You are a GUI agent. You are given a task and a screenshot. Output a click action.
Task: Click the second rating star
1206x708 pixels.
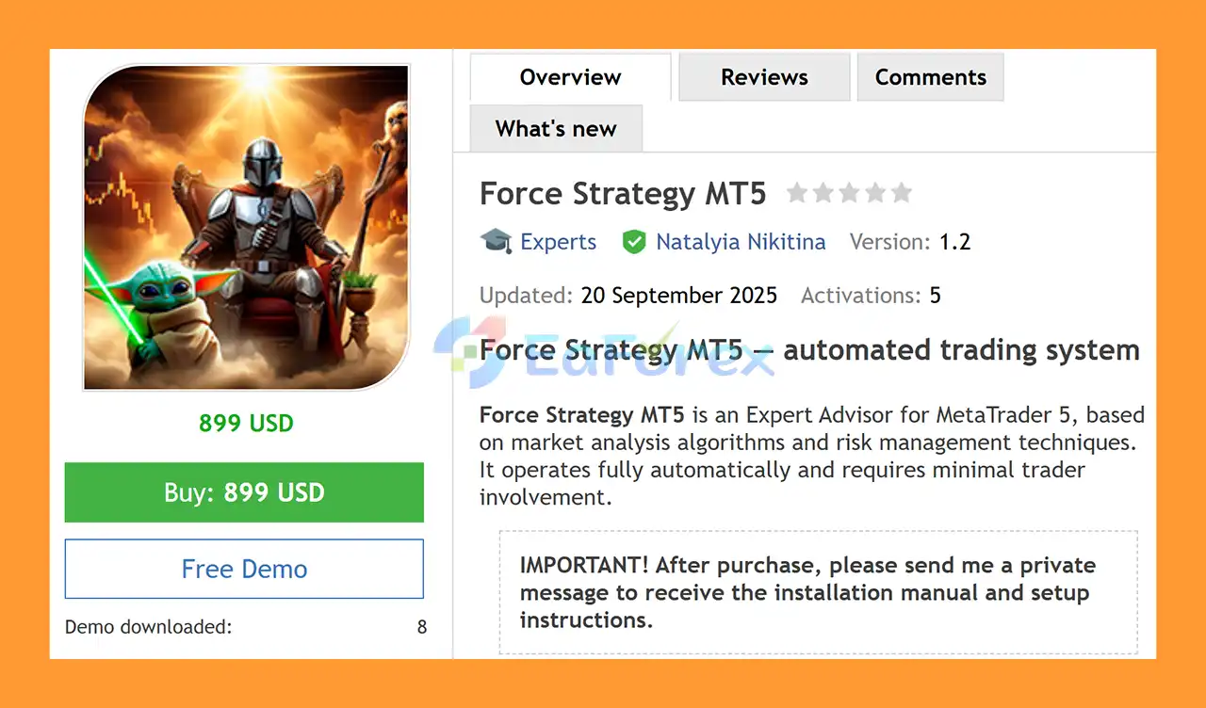point(824,192)
